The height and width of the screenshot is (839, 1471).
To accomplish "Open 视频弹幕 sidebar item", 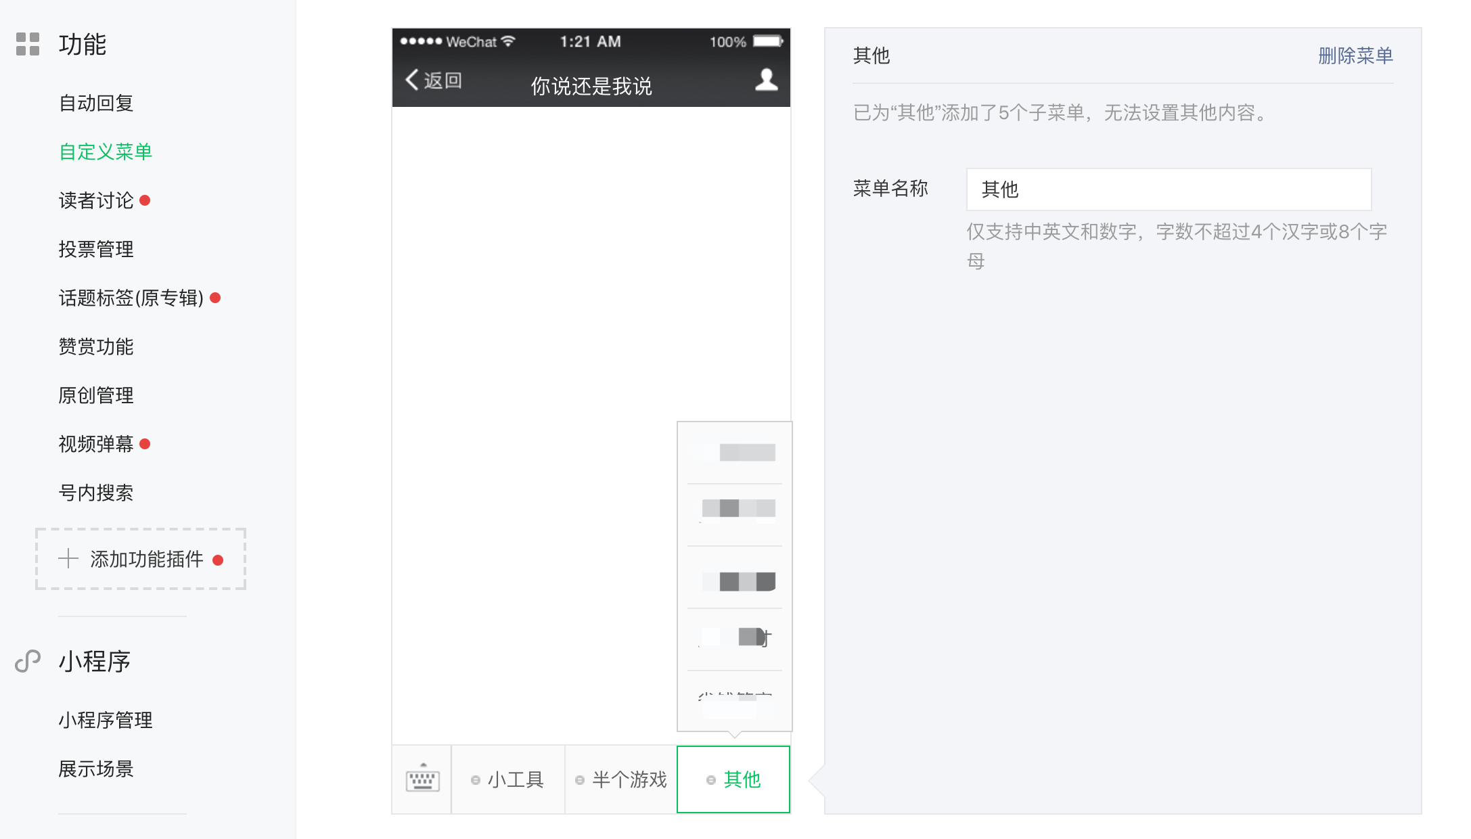I will (96, 444).
